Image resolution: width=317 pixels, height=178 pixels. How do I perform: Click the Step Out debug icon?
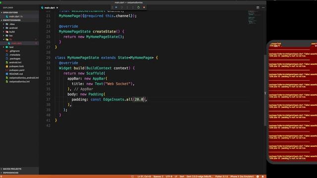[133, 7]
